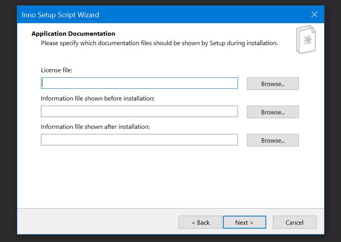Click the "Please specify which documentation files" description

click(159, 43)
